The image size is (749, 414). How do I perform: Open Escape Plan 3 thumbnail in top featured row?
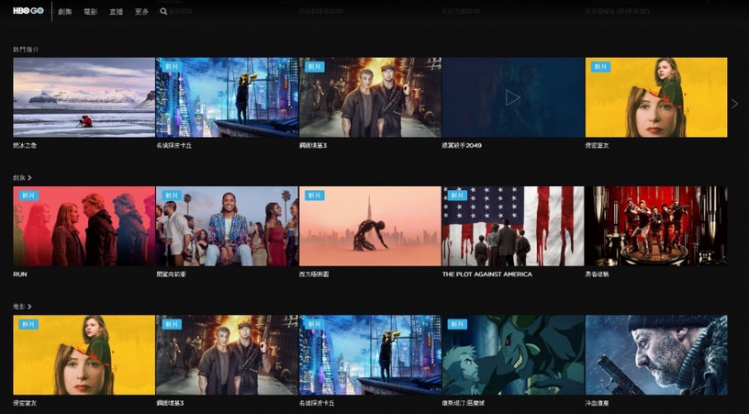(370, 97)
